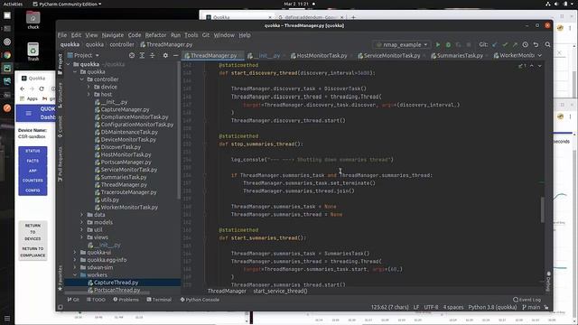Image resolution: width=578 pixels, height=325 pixels.
Task: Click 4 spaces indent setting in status bar
Action: pyautogui.click(x=453, y=307)
